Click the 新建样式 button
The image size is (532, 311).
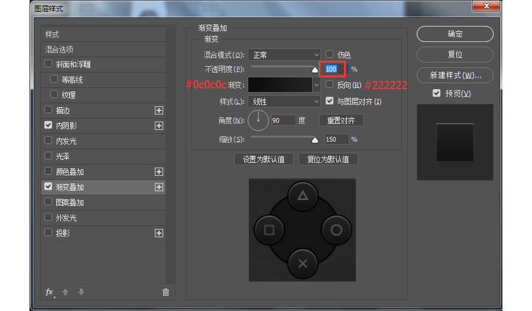(x=455, y=75)
